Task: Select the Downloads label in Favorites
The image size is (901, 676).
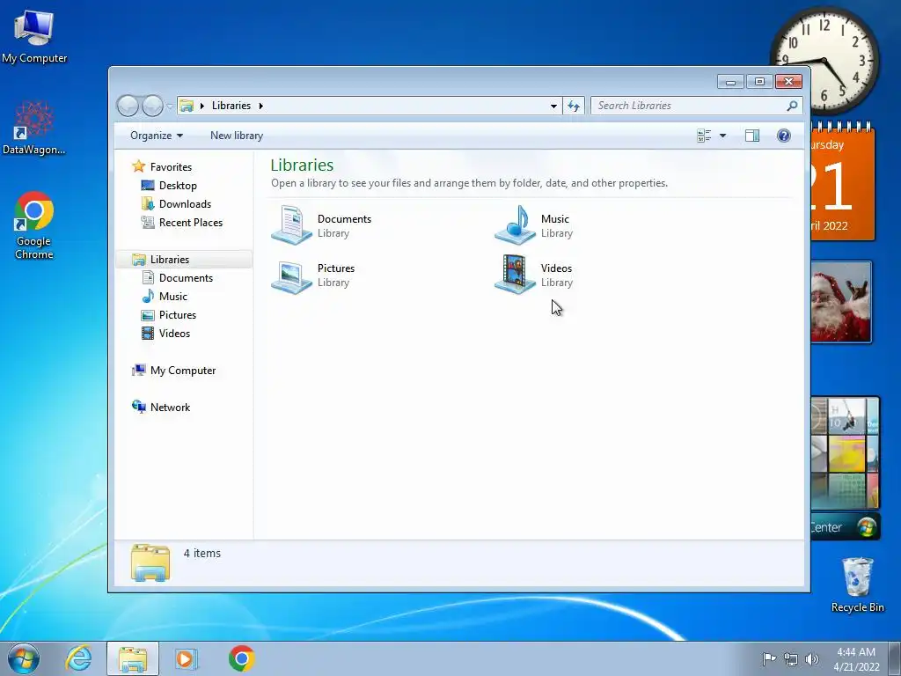Action: 185,204
